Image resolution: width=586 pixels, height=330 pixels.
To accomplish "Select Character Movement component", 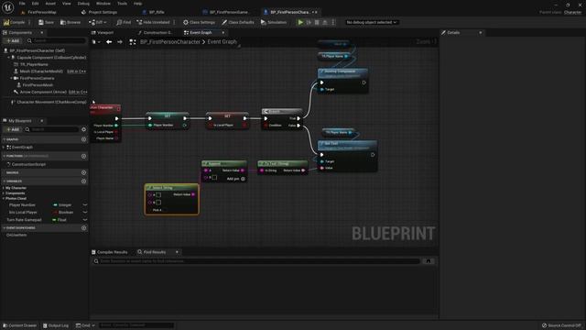I will [51, 102].
